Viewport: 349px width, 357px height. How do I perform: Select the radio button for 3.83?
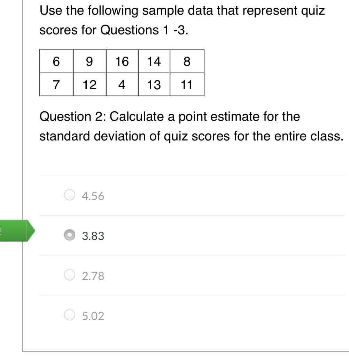pos(69,236)
